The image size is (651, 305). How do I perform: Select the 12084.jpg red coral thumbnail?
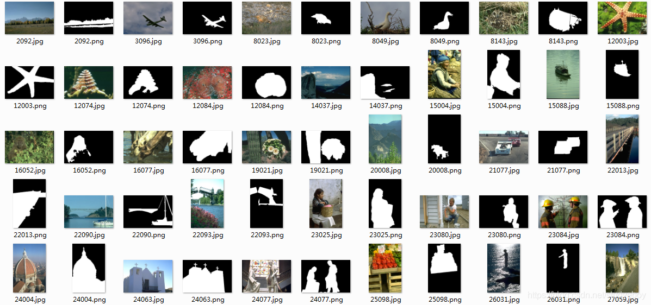[x=207, y=82]
